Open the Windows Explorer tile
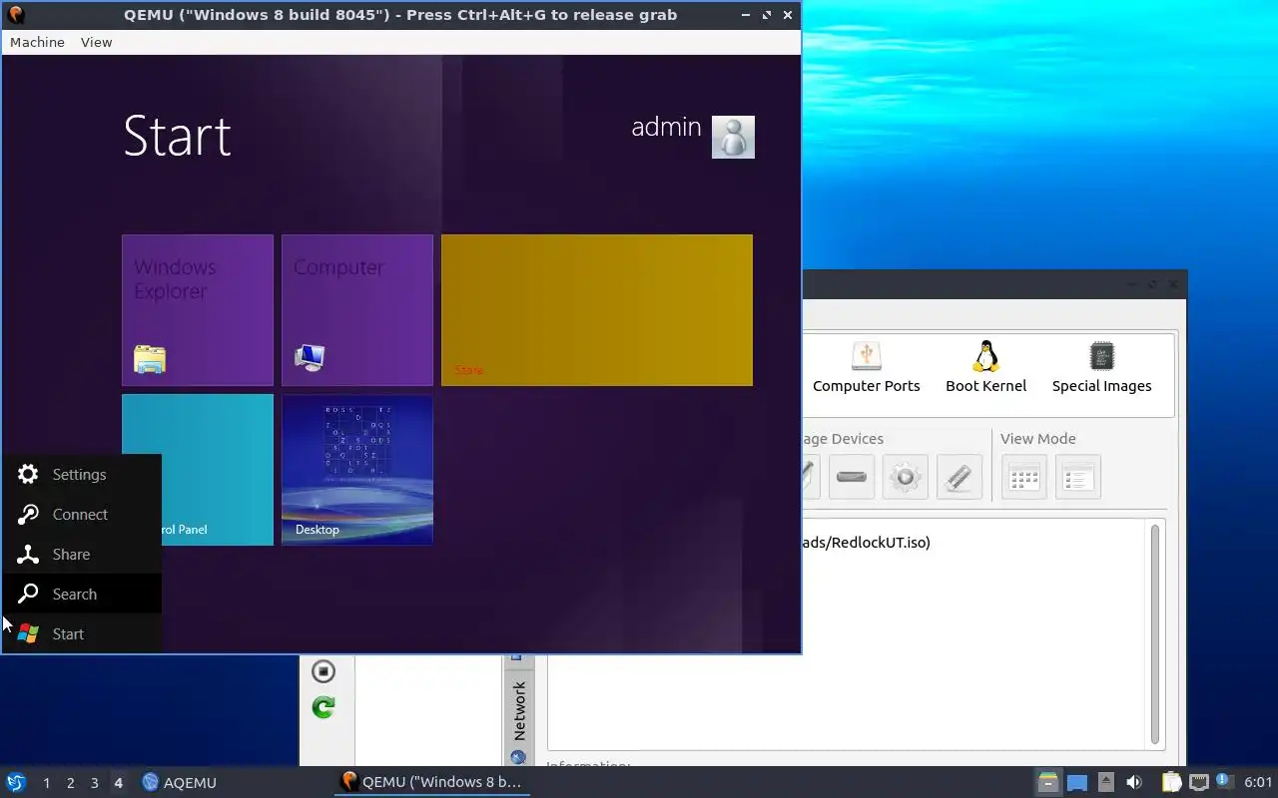This screenshot has width=1278, height=798. [198, 310]
